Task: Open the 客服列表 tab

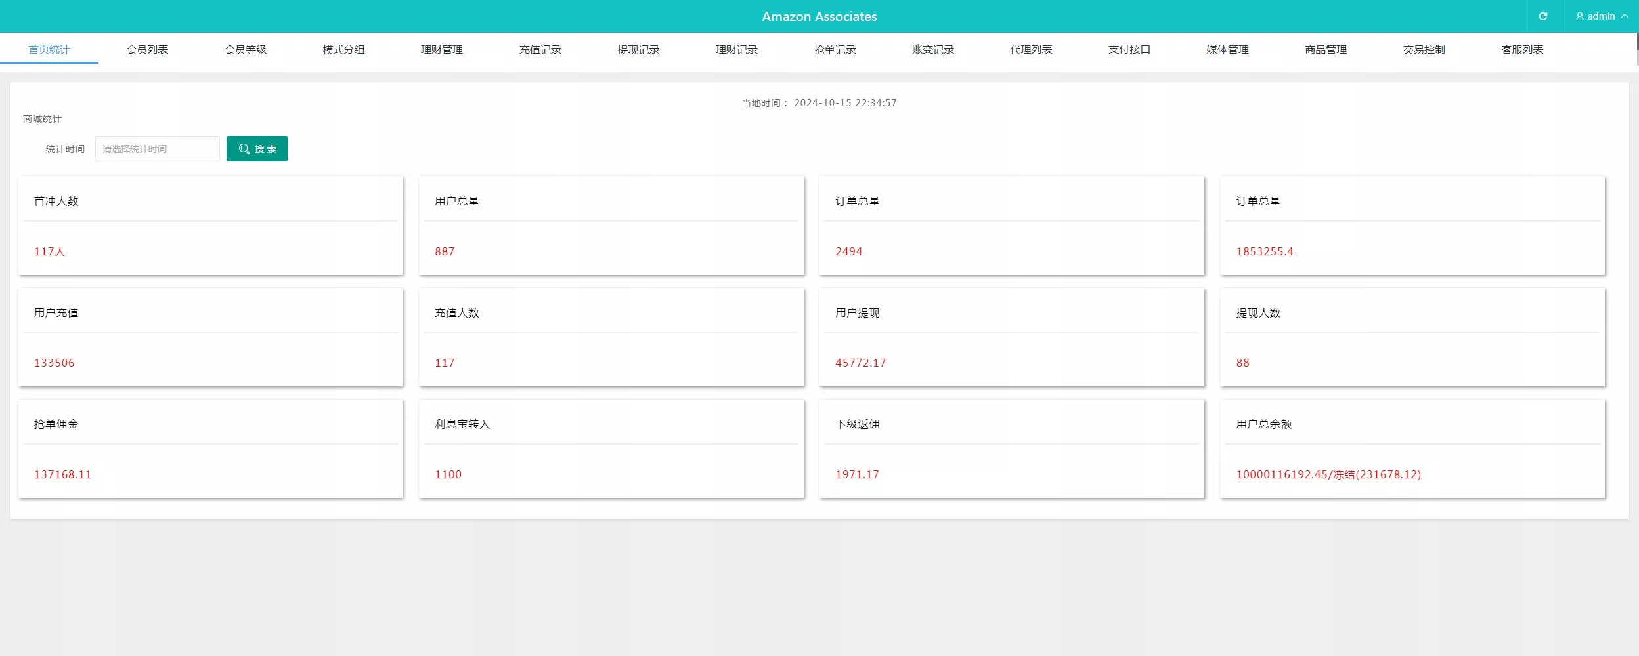Action: (x=1522, y=50)
